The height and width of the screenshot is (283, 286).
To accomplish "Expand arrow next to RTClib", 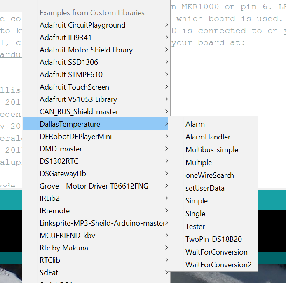I will pos(166,260).
